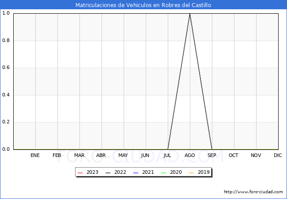Click the 2022 legend label
This screenshot has width=287, height=199.
[x=120, y=172]
